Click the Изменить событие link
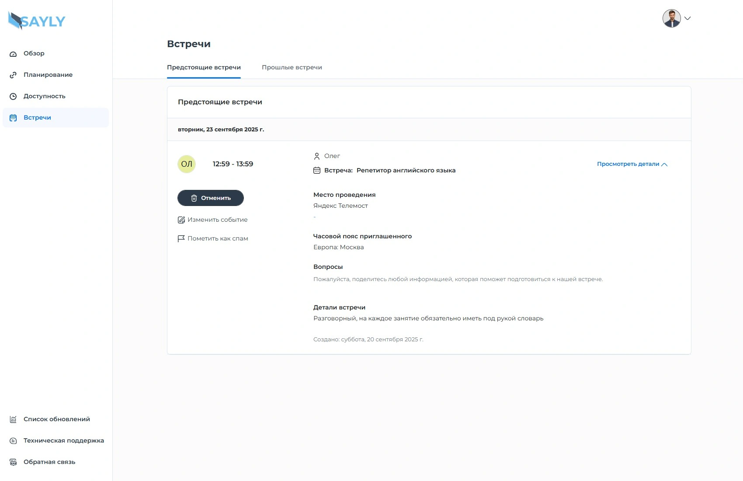 point(217,220)
